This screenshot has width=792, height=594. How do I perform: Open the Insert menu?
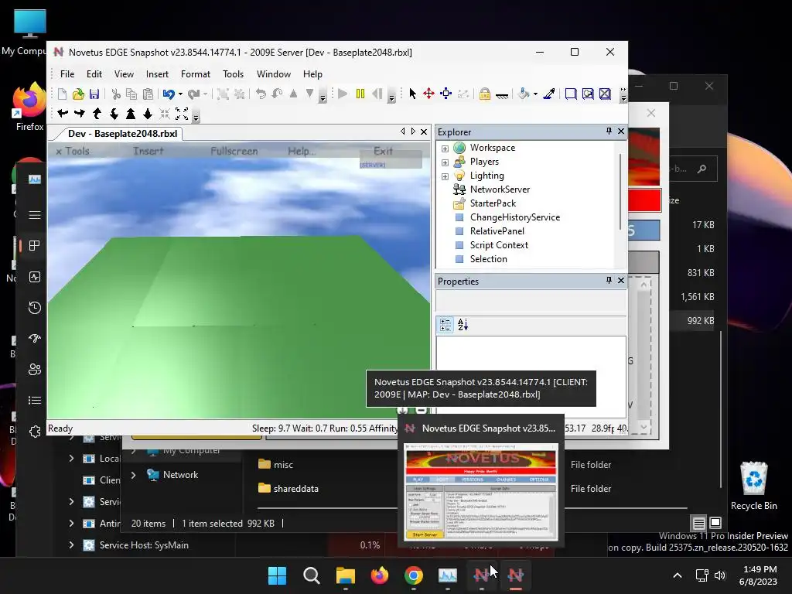click(x=157, y=74)
